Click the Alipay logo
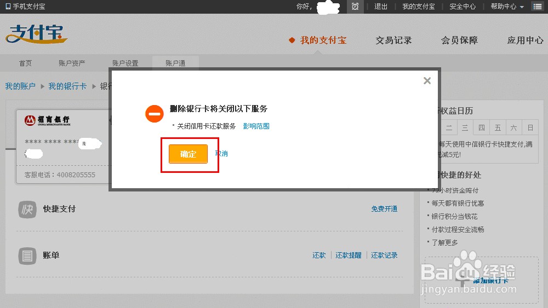This screenshot has width=548, height=308. pos(36,34)
